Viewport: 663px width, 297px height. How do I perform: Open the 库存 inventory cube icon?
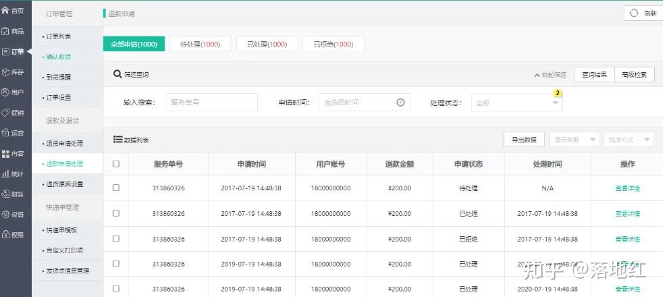[5, 72]
